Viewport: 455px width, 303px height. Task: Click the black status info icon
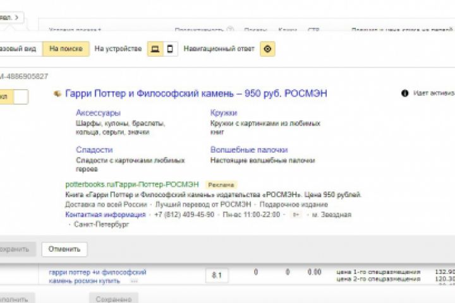point(404,93)
